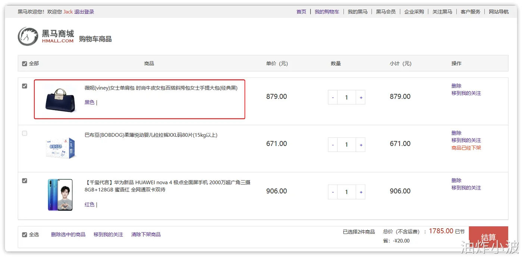Uncheck the viney handbag item checkbox

coord(25,86)
